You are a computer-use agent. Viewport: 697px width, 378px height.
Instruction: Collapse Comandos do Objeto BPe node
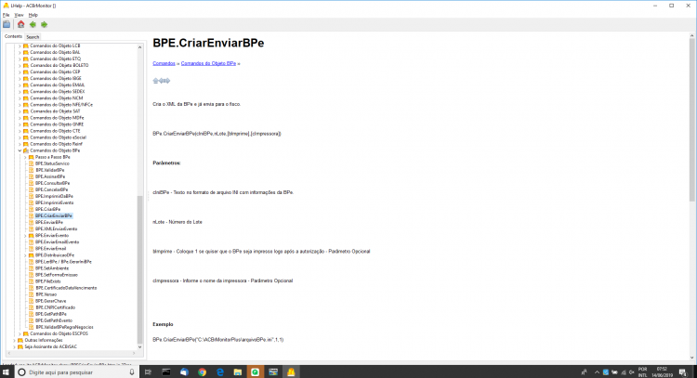[x=20, y=150]
